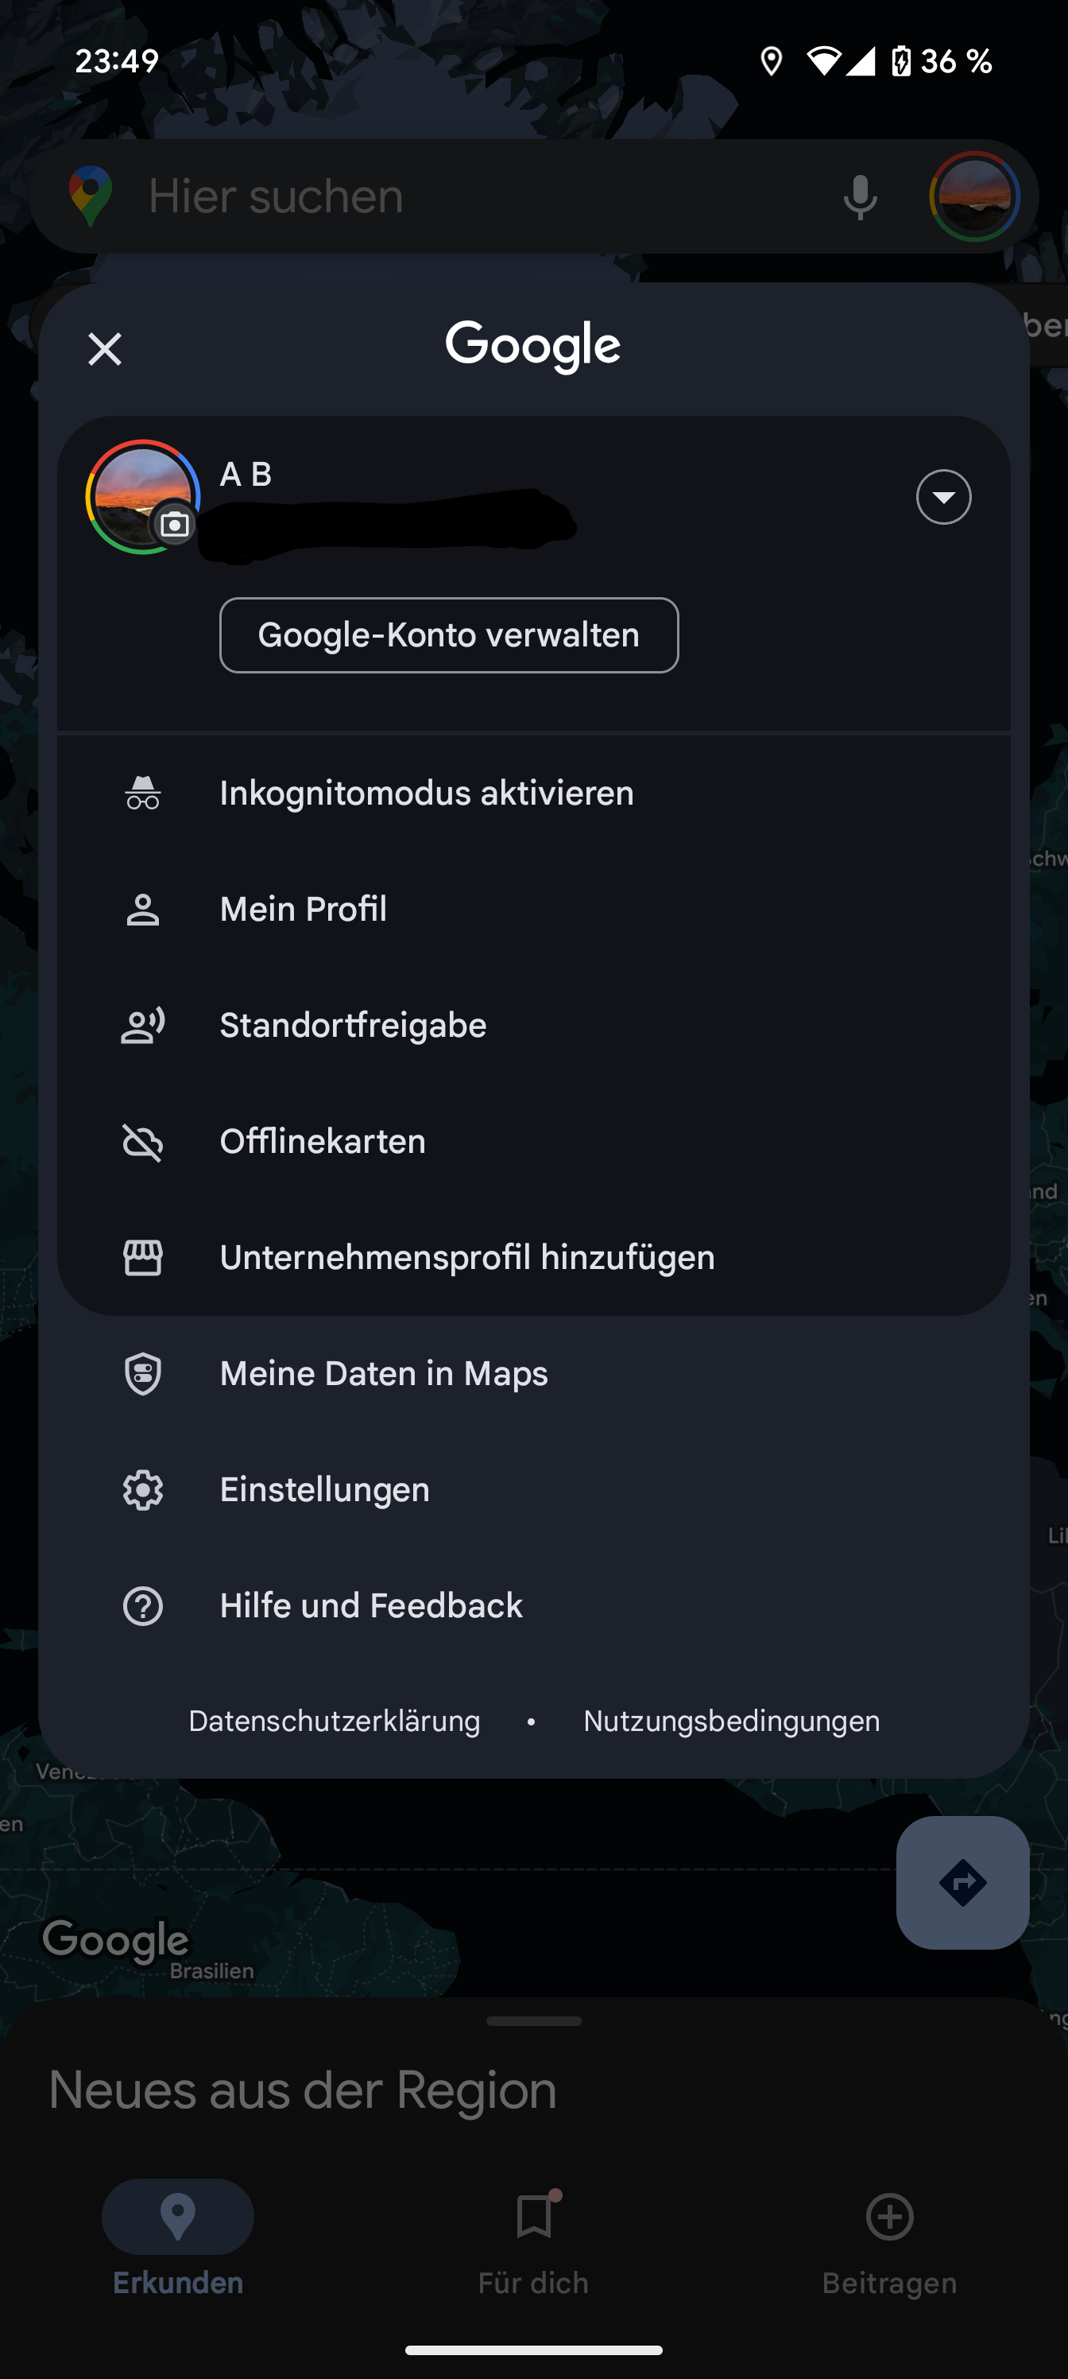This screenshot has width=1068, height=2379.
Task: Click the Hilfe und Feedback question icon
Action: click(x=143, y=1606)
